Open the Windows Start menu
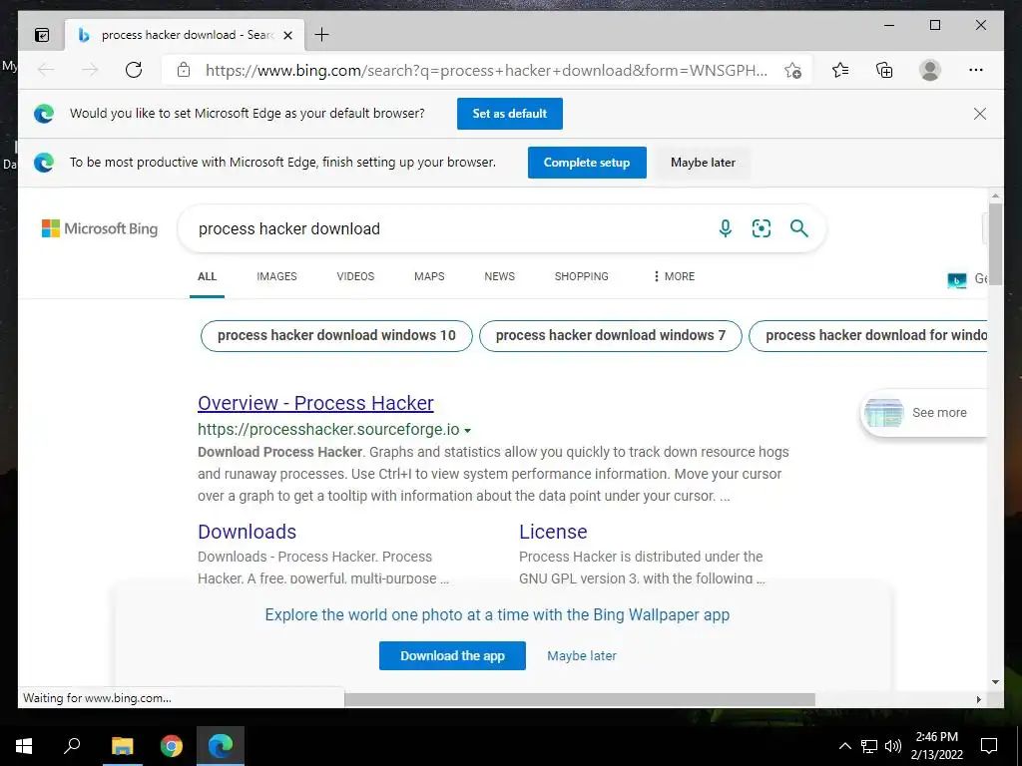1022x766 pixels. coord(24,746)
